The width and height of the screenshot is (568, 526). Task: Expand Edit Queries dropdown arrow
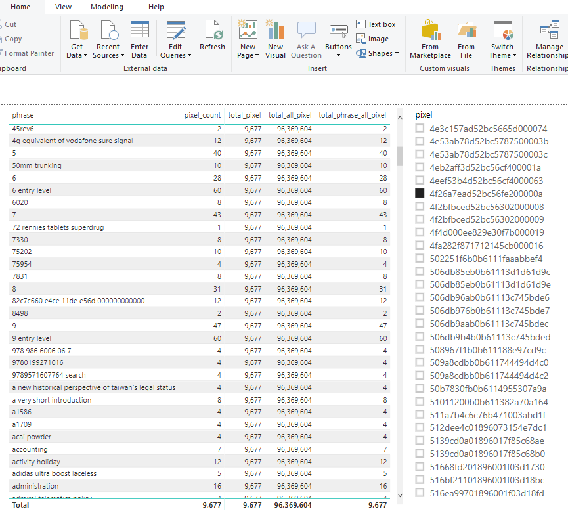click(x=189, y=55)
